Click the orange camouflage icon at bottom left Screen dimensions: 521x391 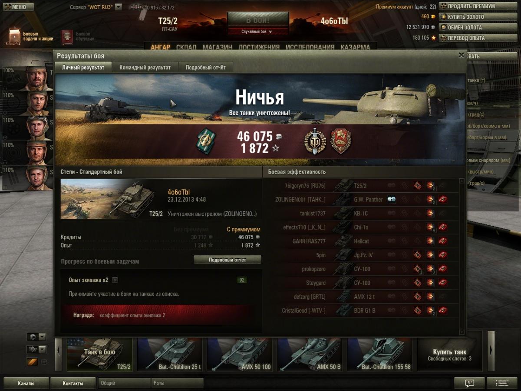coord(32,361)
